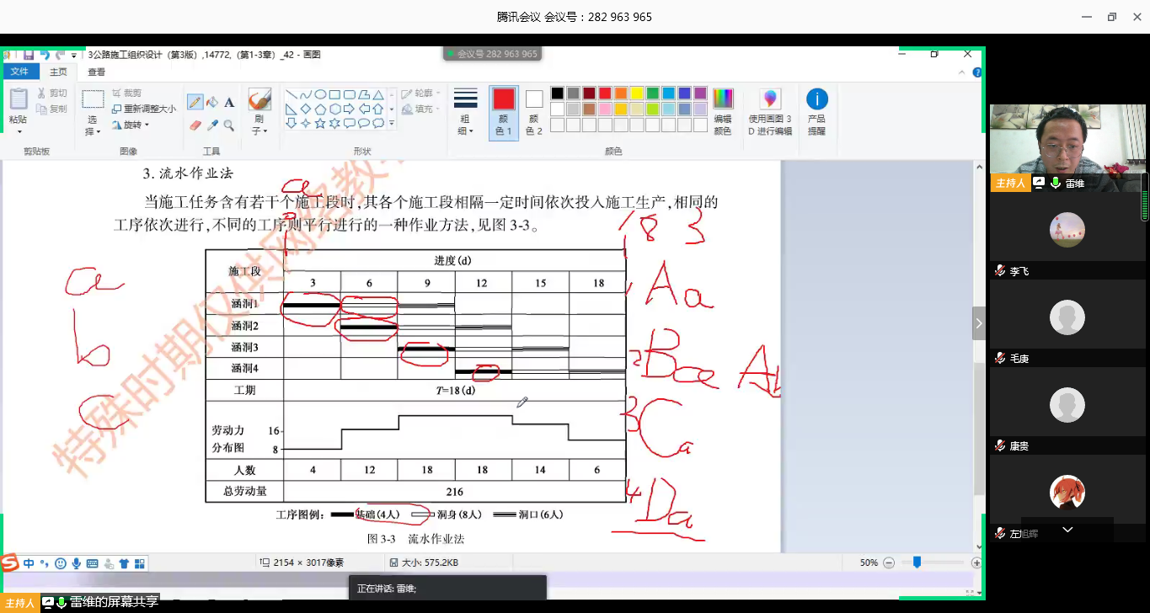The image size is (1150, 613).
Task: Pick the eyedropper color picker tool
Action: coord(212,125)
